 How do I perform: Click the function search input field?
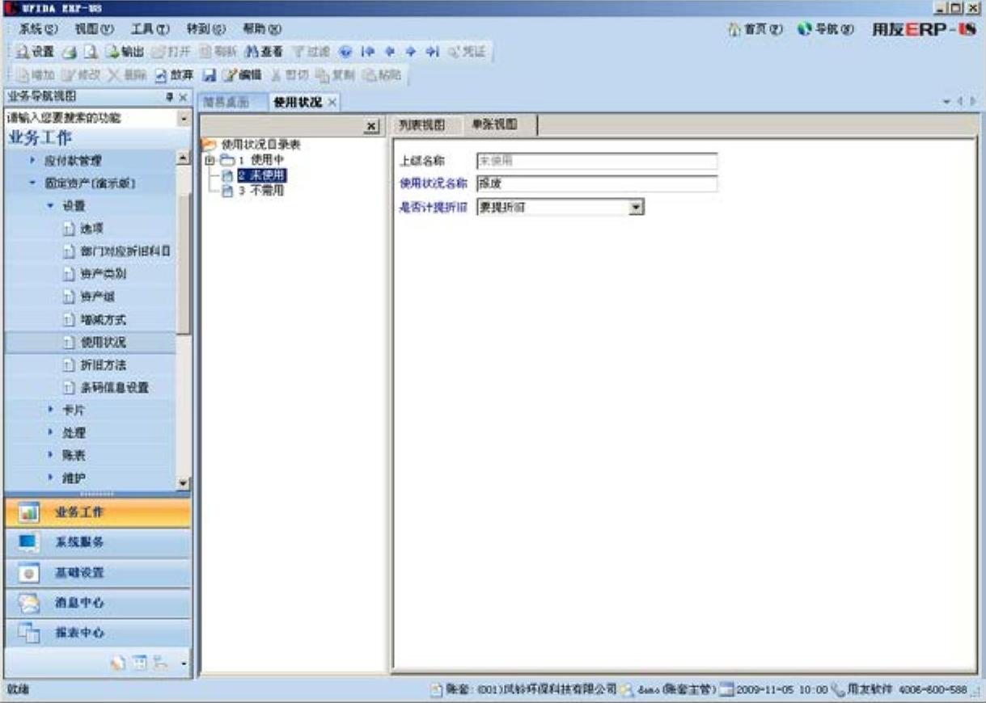pyautogui.click(x=91, y=118)
